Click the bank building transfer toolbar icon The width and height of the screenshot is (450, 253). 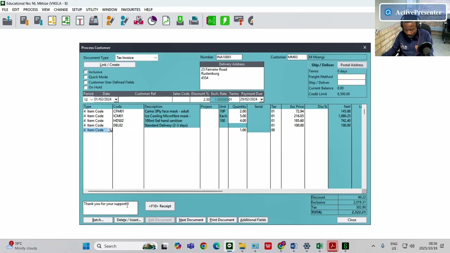[x=66, y=21]
